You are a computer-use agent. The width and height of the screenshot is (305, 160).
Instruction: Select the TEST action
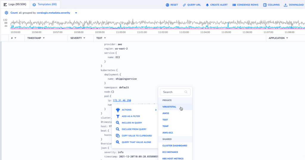click(x=175, y=120)
